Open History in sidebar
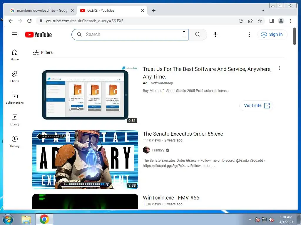 click(15, 142)
